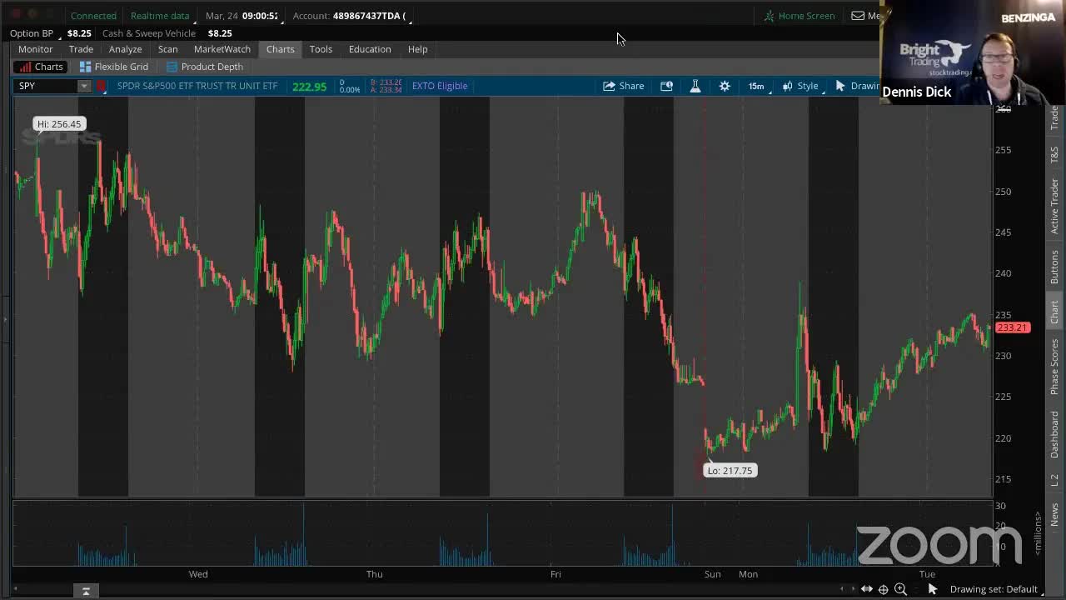The height and width of the screenshot is (600, 1066).
Task: Click the envelope Messages icon
Action: pyautogui.click(x=858, y=16)
